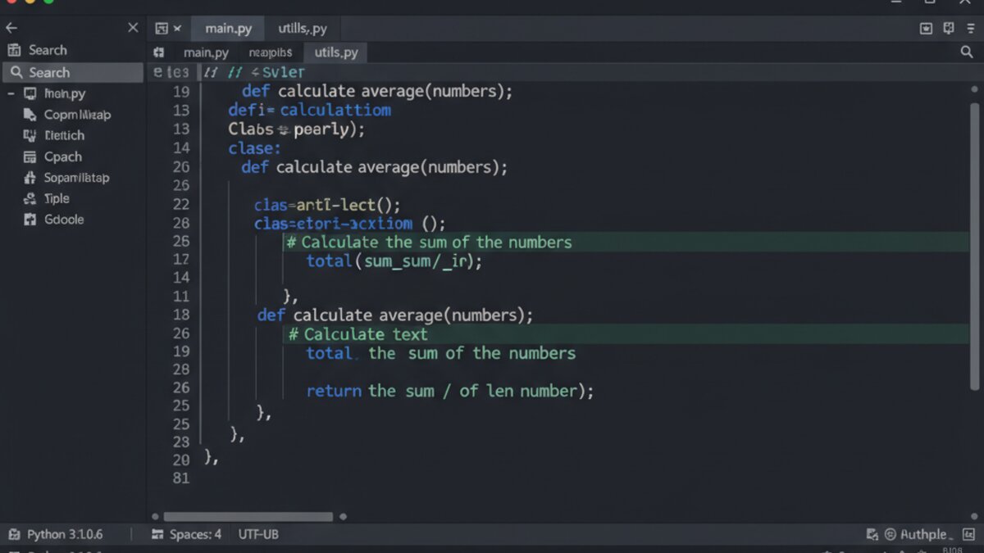Click the 'clase:' code line
The height and width of the screenshot is (553, 984).
[x=255, y=148]
